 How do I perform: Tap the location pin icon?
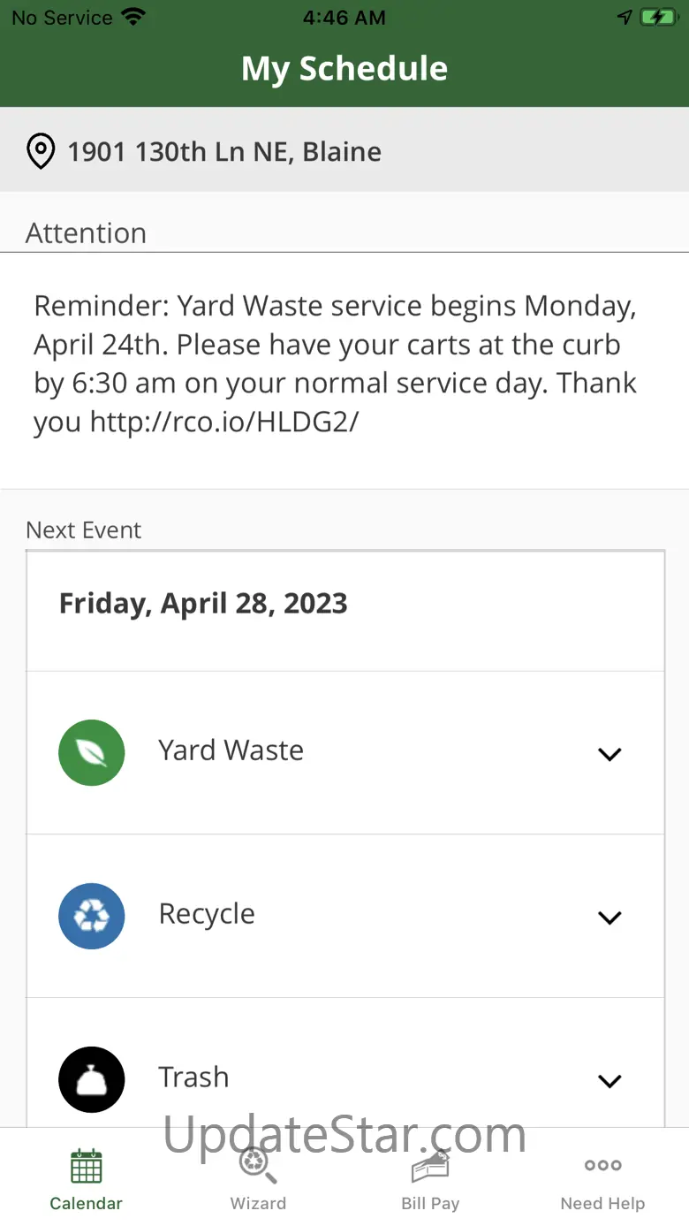[41, 151]
